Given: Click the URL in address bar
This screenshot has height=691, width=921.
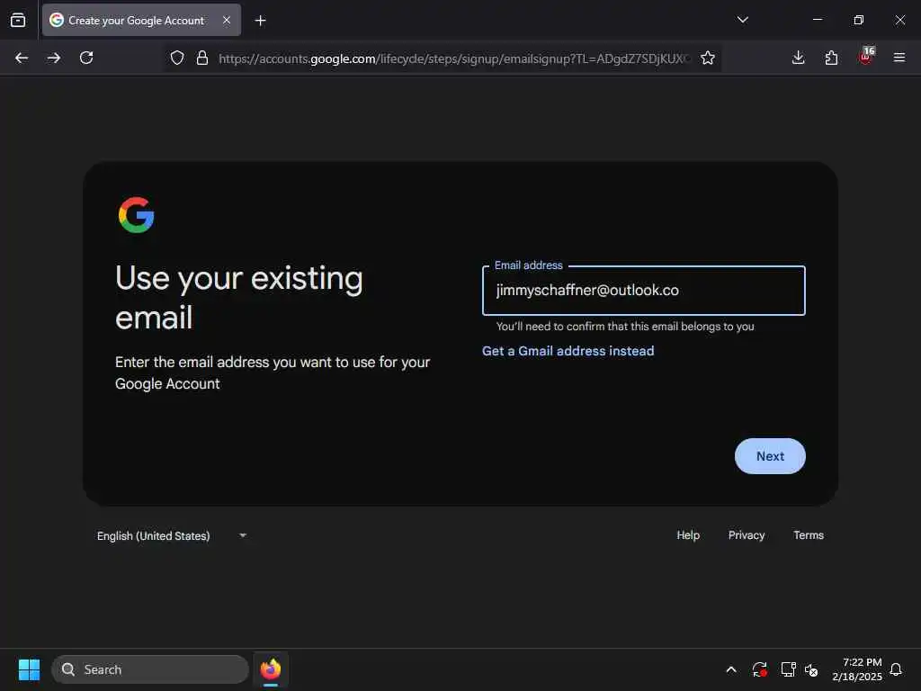Looking at the screenshot, I should tap(454, 58).
